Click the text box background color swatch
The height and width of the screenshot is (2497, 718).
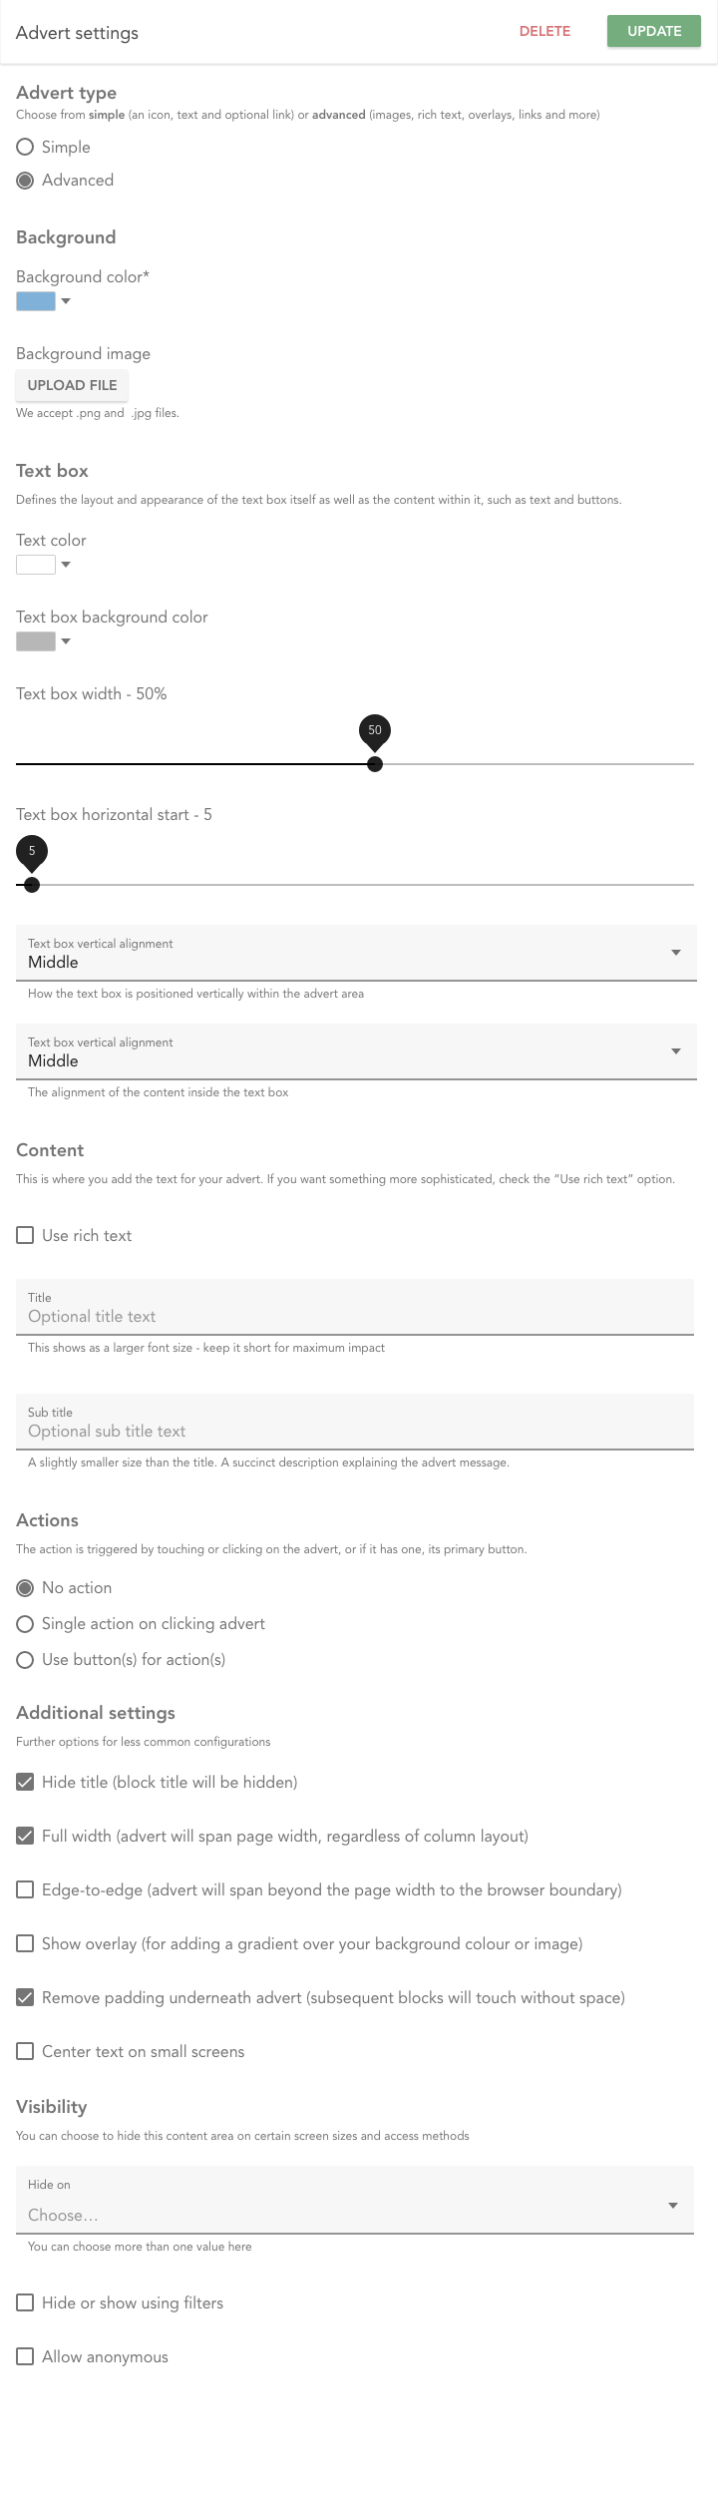36,641
